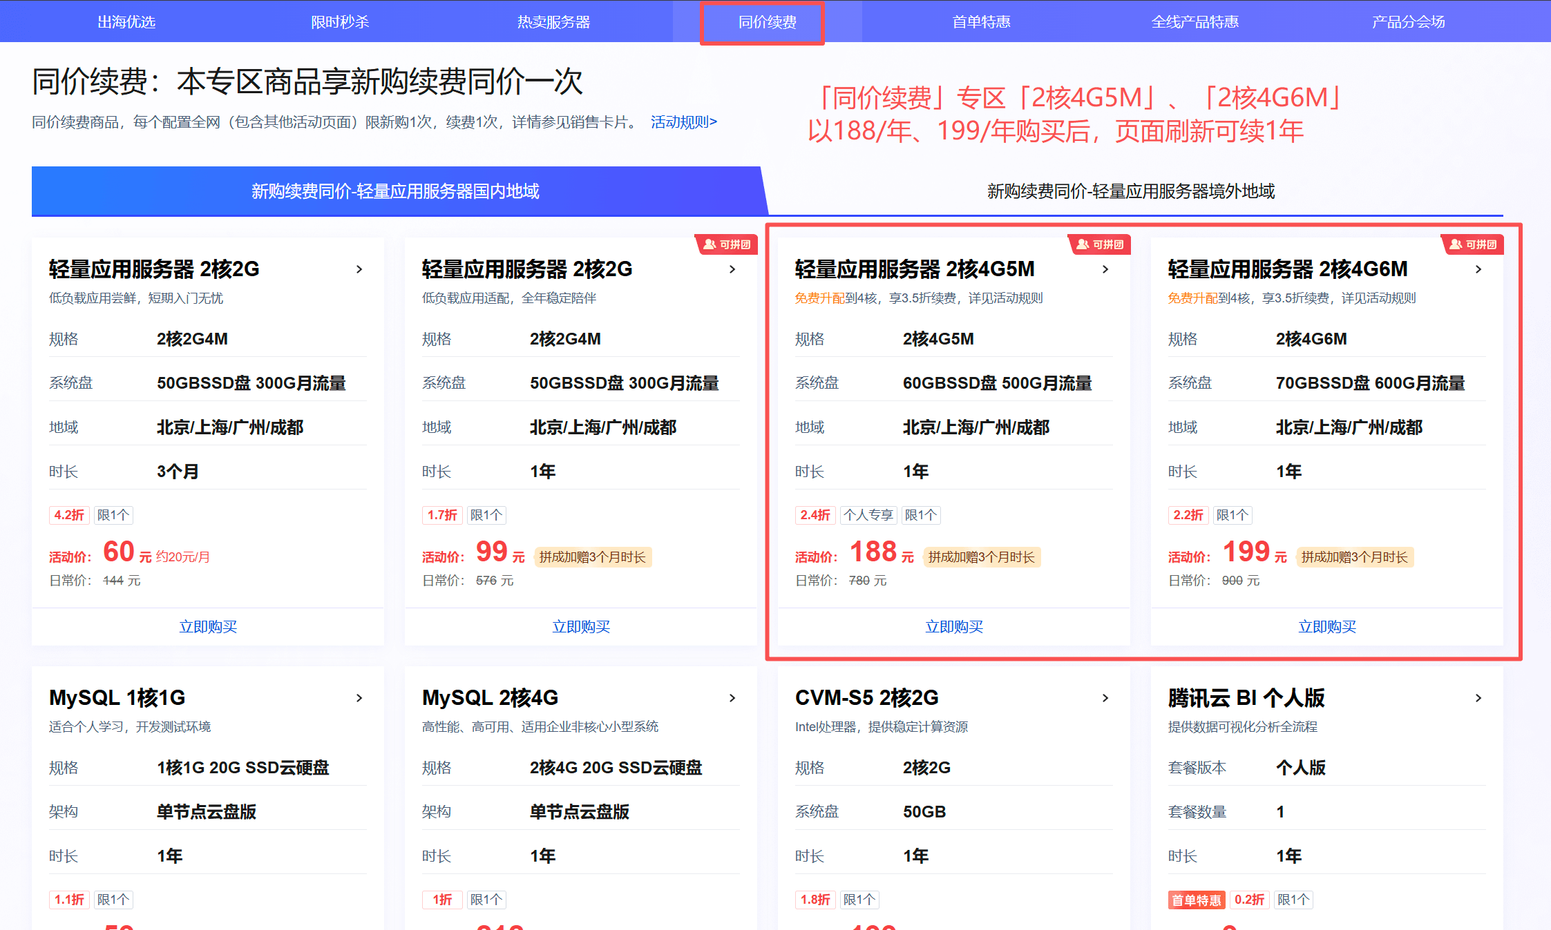Open 热卖服务器 tab
The height and width of the screenshot is (930, 1551).
pyautogui.click(x=553, y=22)
